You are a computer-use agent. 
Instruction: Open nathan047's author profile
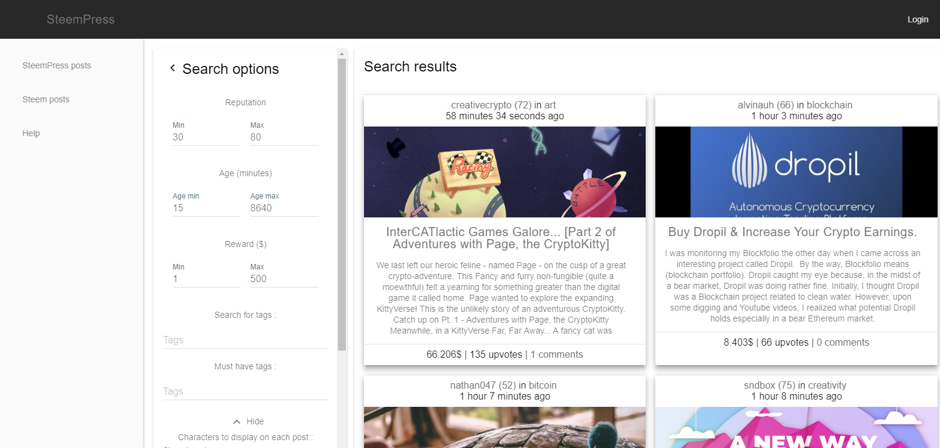tap(483, 386)
